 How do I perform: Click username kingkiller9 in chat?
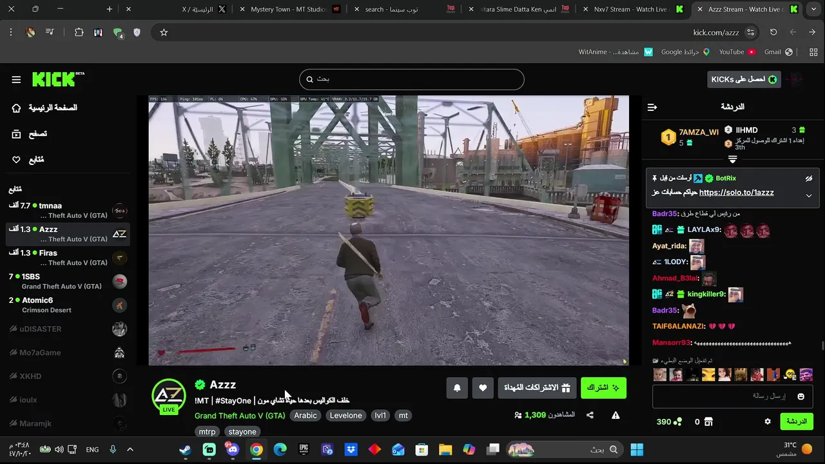pyautogui.click(x=706, y=295)
